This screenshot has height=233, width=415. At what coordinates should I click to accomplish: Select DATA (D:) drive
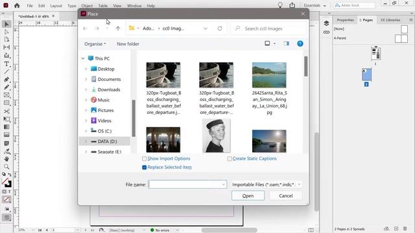coord(104,141)
